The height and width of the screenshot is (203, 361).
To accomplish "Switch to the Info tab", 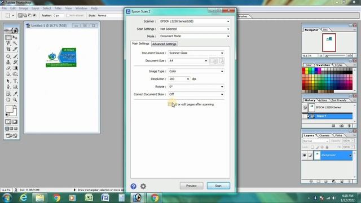I will coord(325,30).
